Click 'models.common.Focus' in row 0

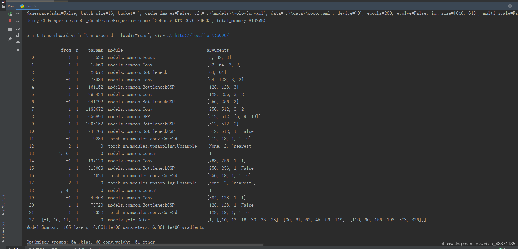pyautogui.click(x=131, y=57)
